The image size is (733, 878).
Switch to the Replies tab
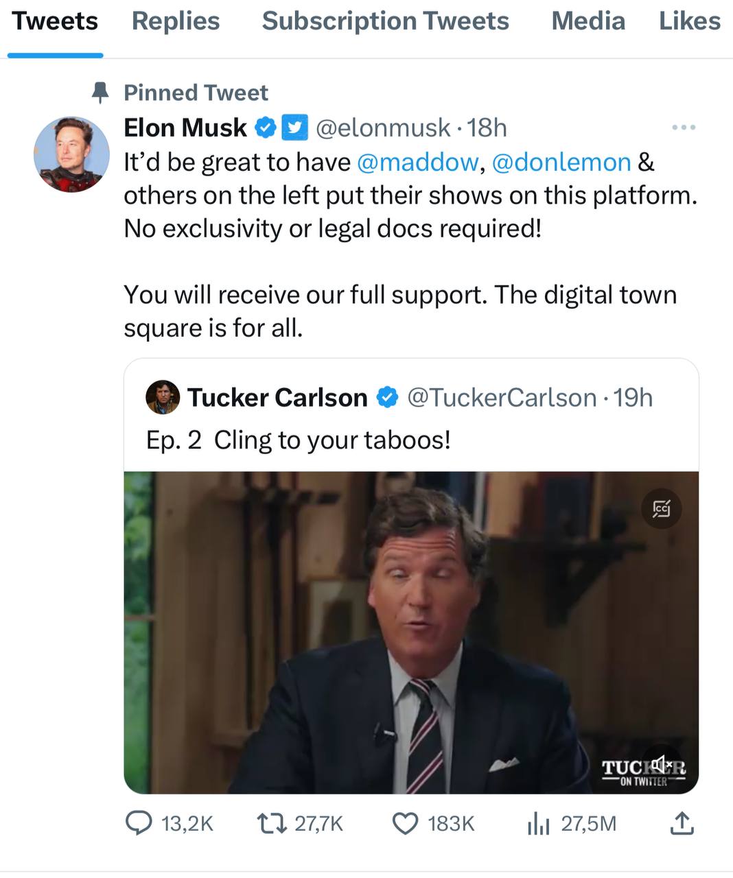176,21
